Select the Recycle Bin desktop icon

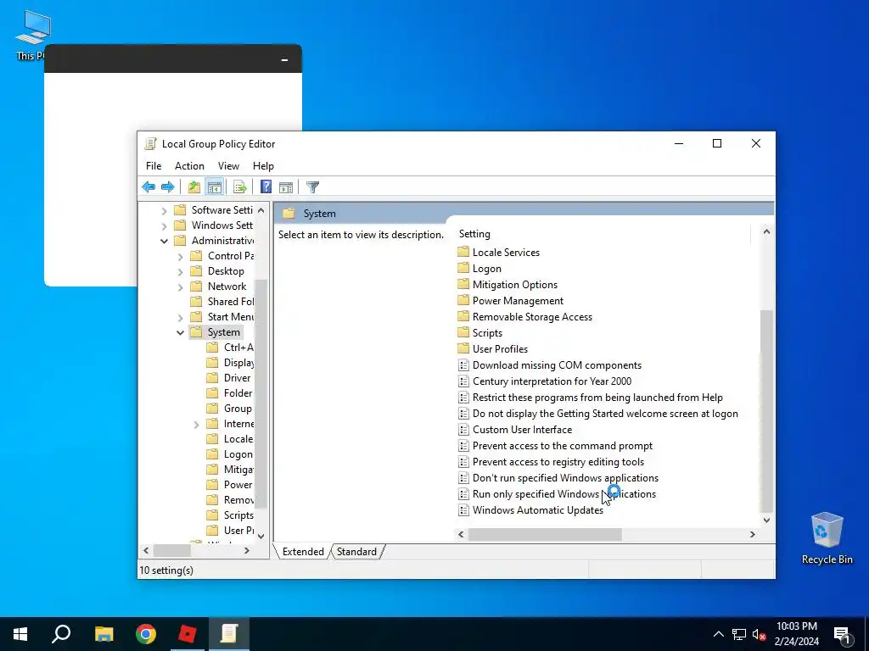click(827, 537)
